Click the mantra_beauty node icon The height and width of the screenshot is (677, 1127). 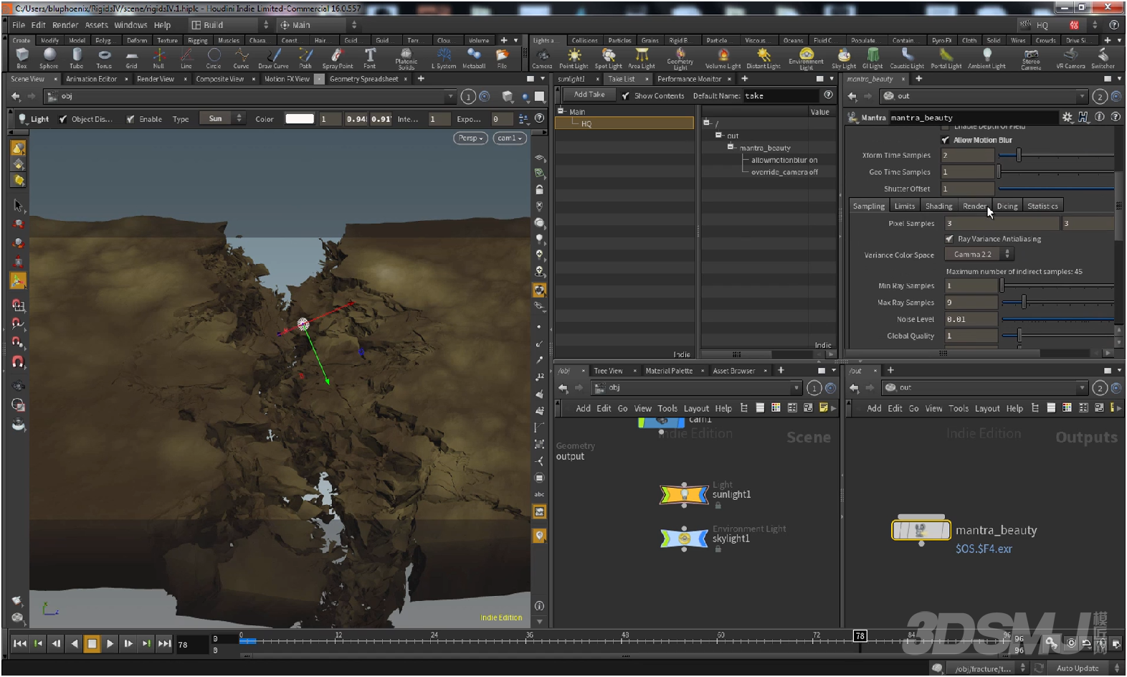click(x=921, y=530)
